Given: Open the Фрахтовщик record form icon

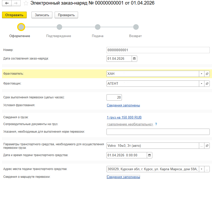Looking at the screenshot, I should tap(207, 84).
